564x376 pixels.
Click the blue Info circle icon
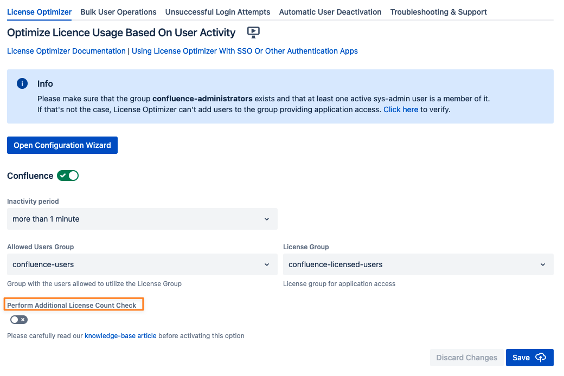click(22, 83)
